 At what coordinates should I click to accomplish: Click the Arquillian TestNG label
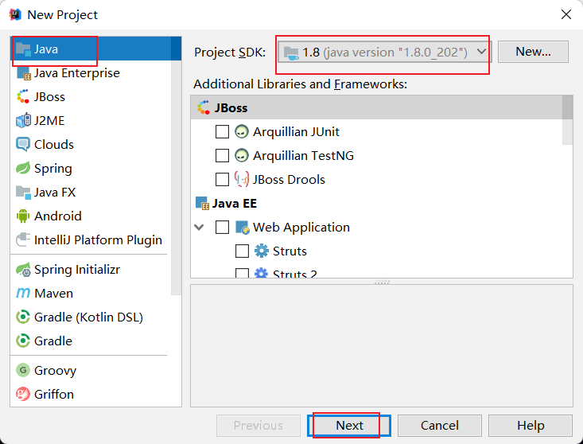point(303,155)
